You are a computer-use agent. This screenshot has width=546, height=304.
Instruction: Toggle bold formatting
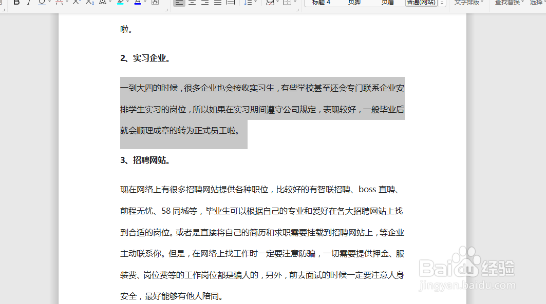pos(16,3)
